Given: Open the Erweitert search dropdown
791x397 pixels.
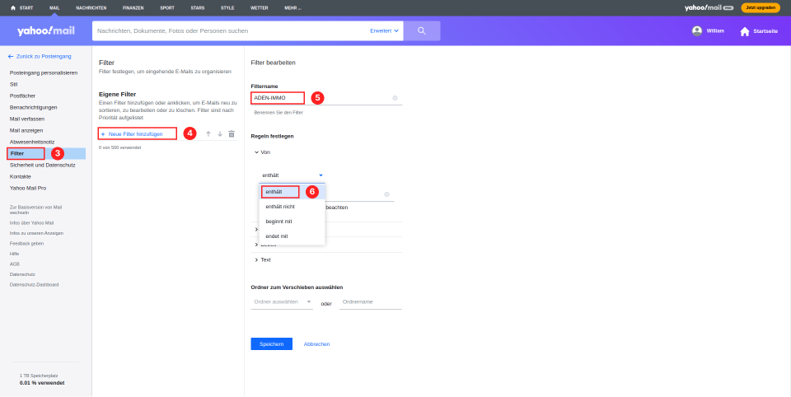Looking at the screenshot, I should coord(385,30).
